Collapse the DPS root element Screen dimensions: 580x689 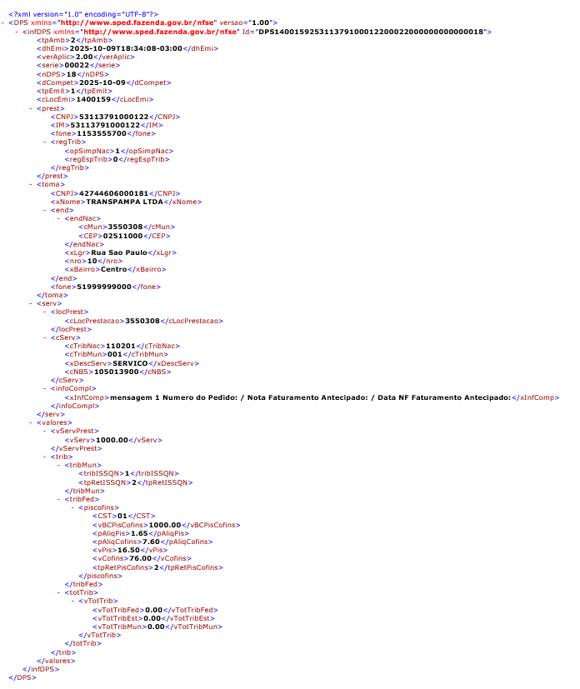(3, 22)
